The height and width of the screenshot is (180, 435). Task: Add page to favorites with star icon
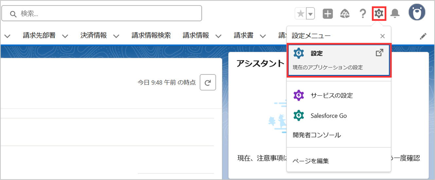click(300, 14)
